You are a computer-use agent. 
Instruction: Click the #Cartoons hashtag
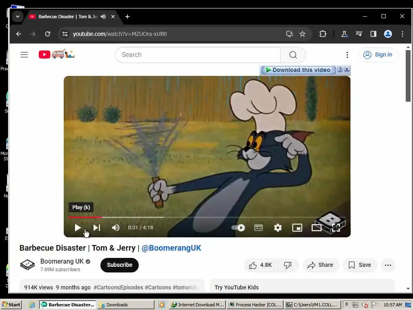point(158,287)
